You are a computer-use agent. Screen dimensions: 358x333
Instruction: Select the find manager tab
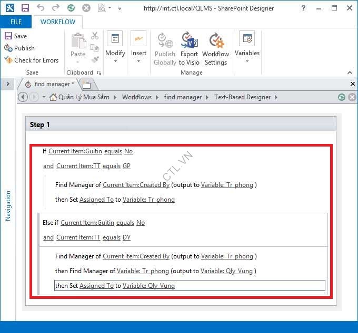point(52,84)
